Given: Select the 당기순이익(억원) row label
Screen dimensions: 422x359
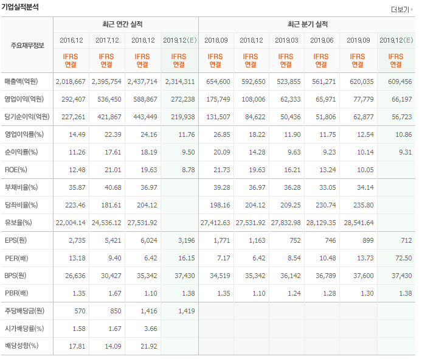Looking at the screenshot, I should (27, 117).
